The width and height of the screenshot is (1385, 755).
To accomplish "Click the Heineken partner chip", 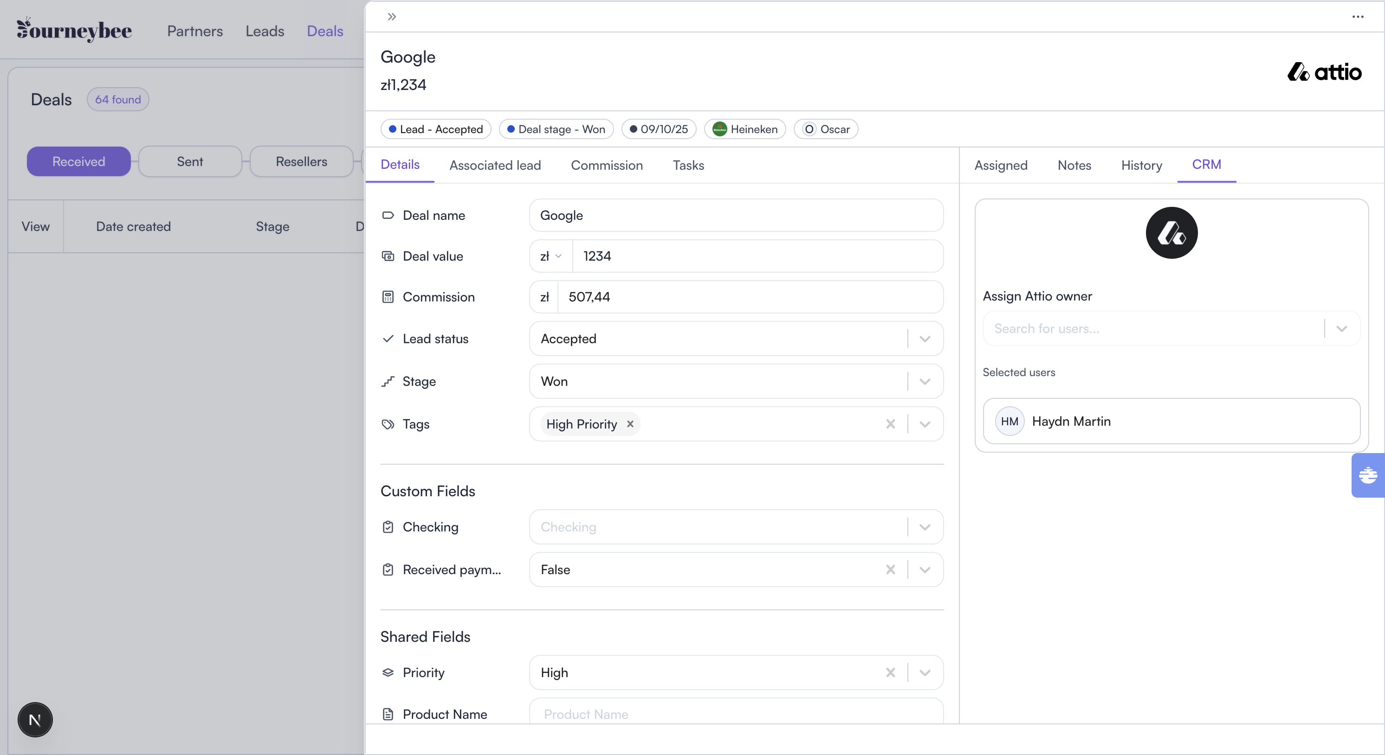I will (x=744, y=129).
